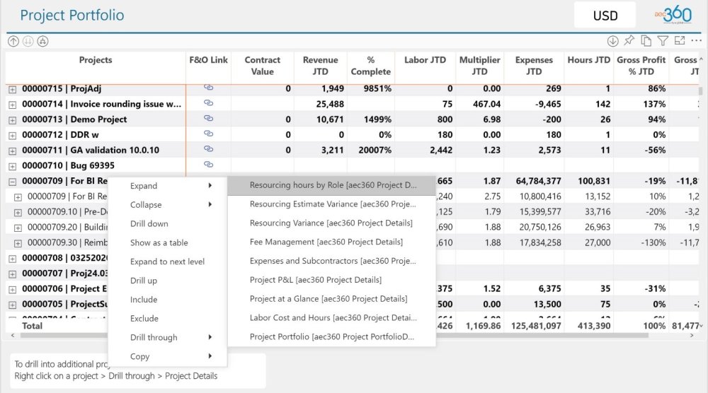
Task: Choose Show as a table
Action: (x=167, y=242)
